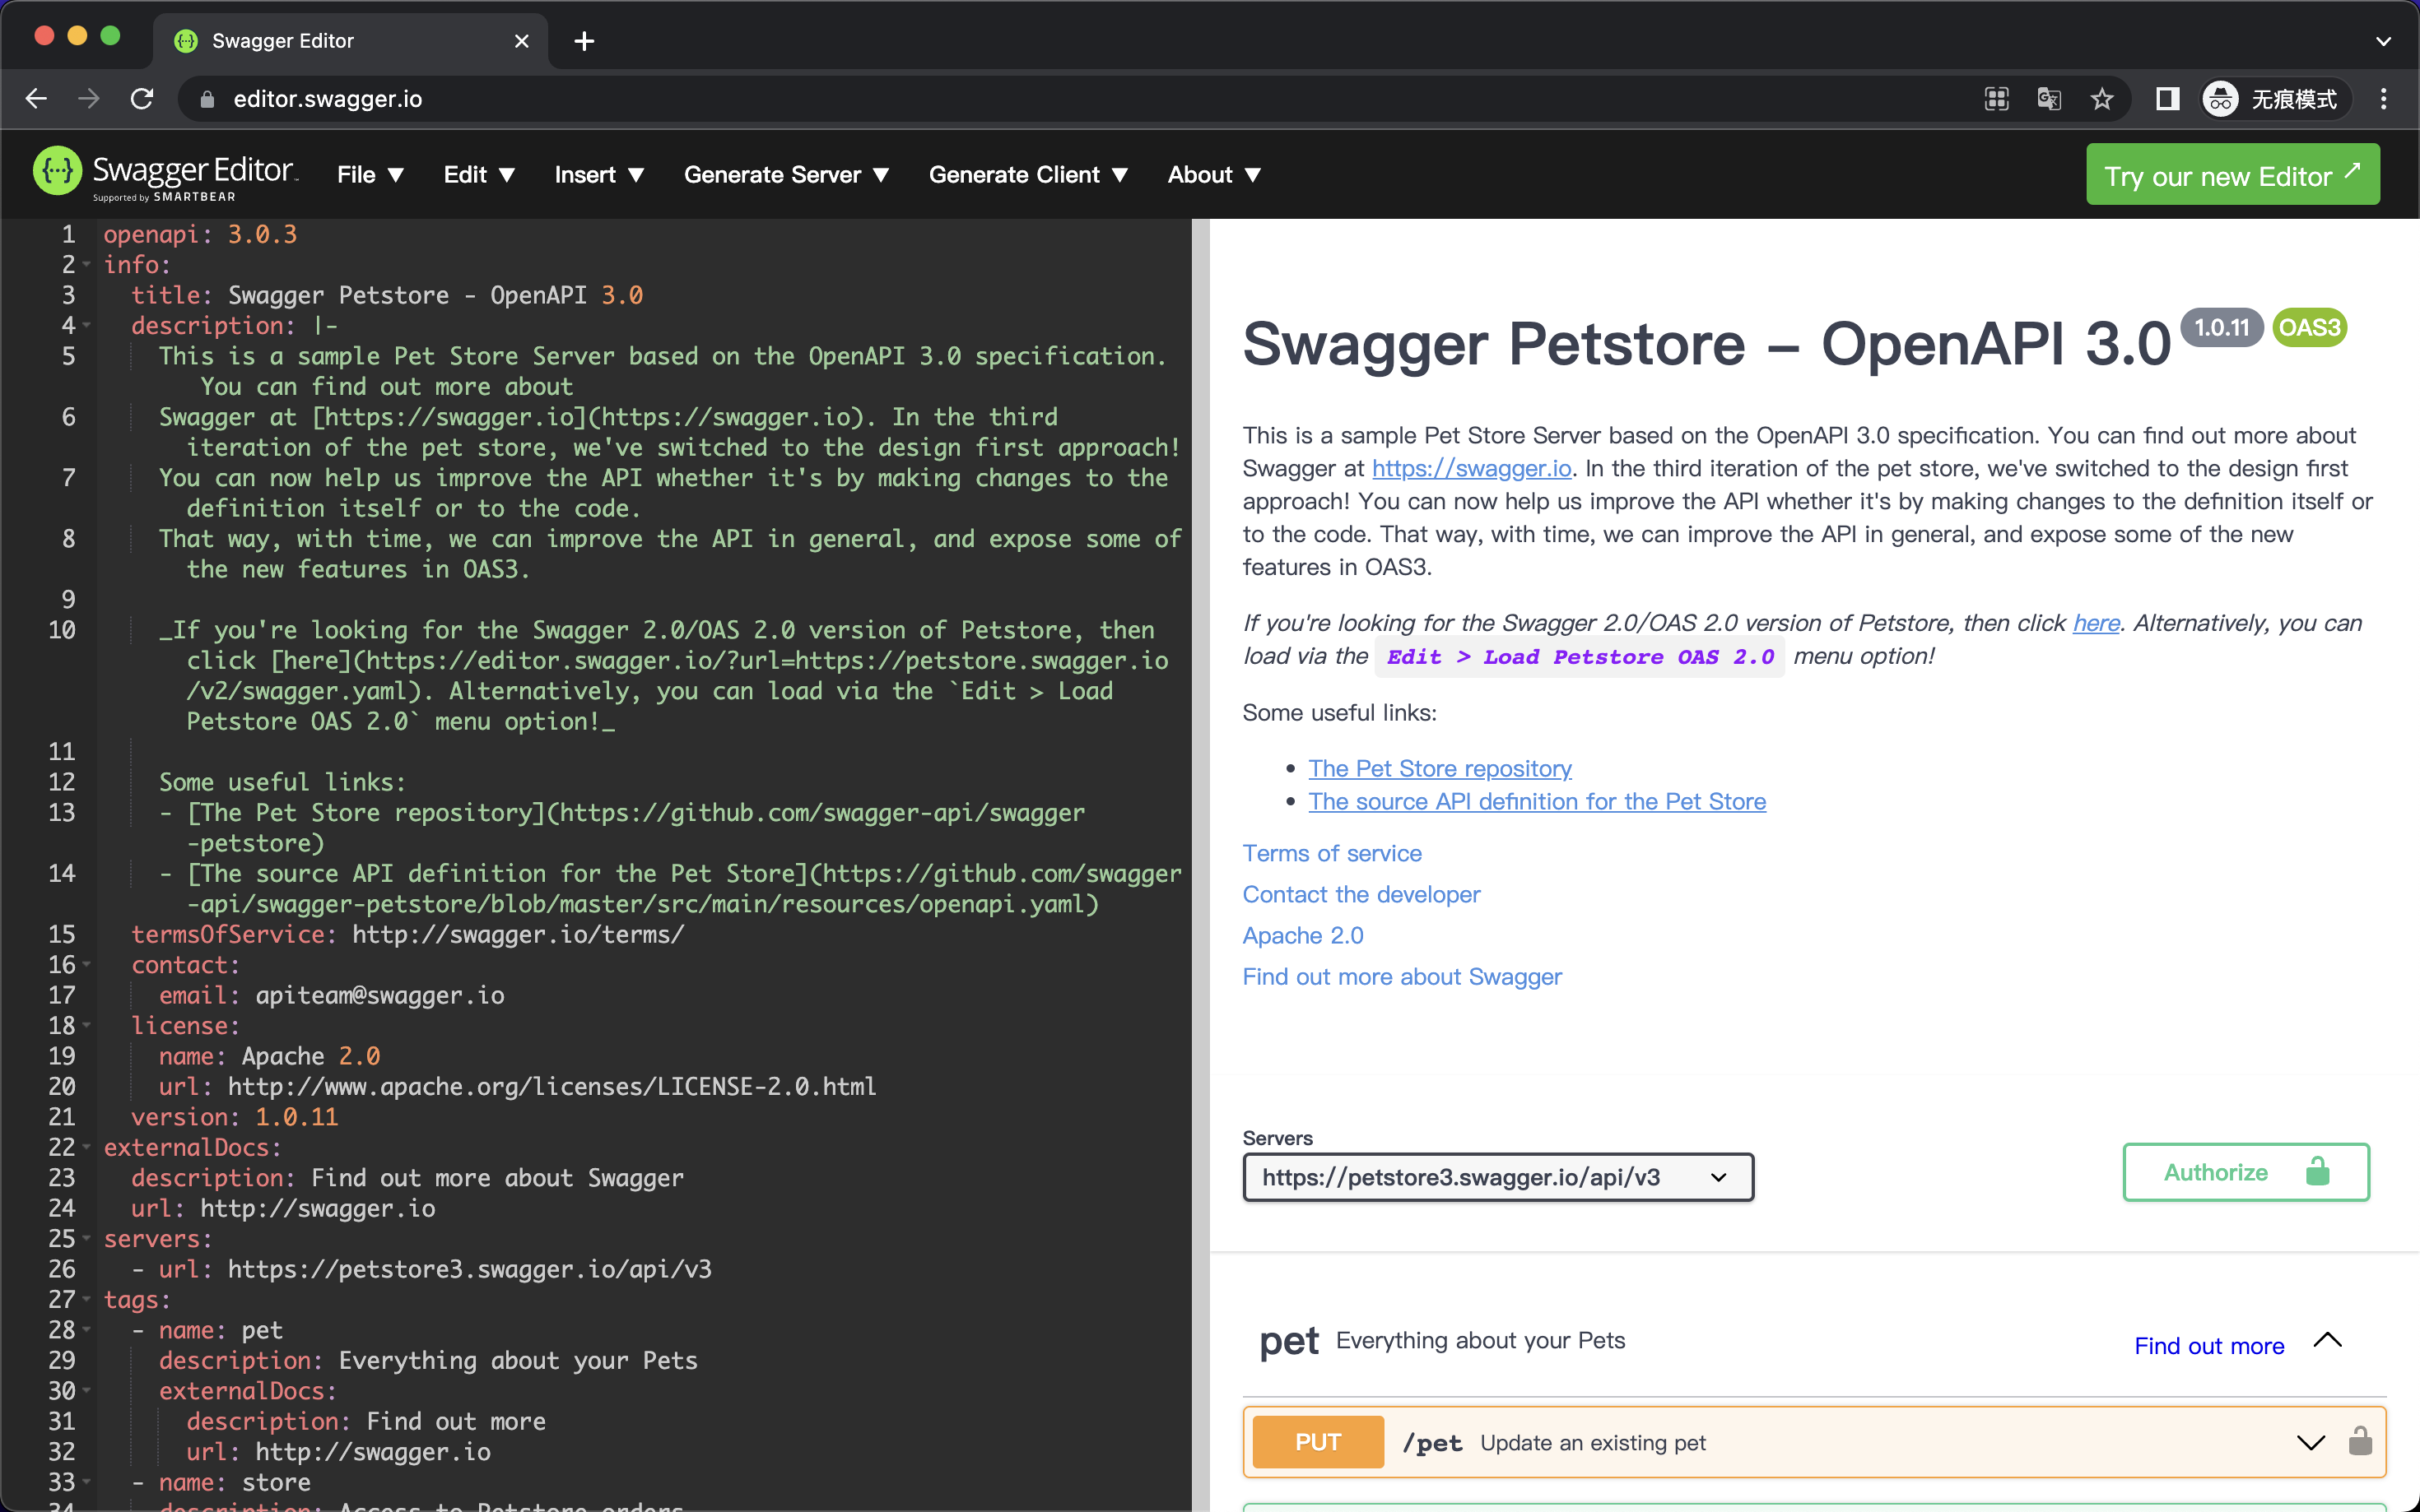Image resolution: width=2420 pixels, height=1512 pixels.
Task: Bookmark this page using the star icon
Action: point(2101,98)
